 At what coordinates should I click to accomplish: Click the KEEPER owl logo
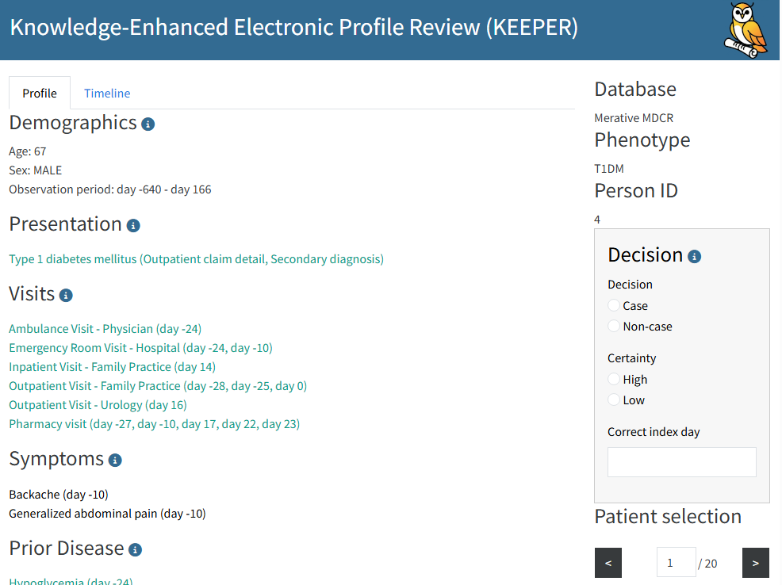746,29
